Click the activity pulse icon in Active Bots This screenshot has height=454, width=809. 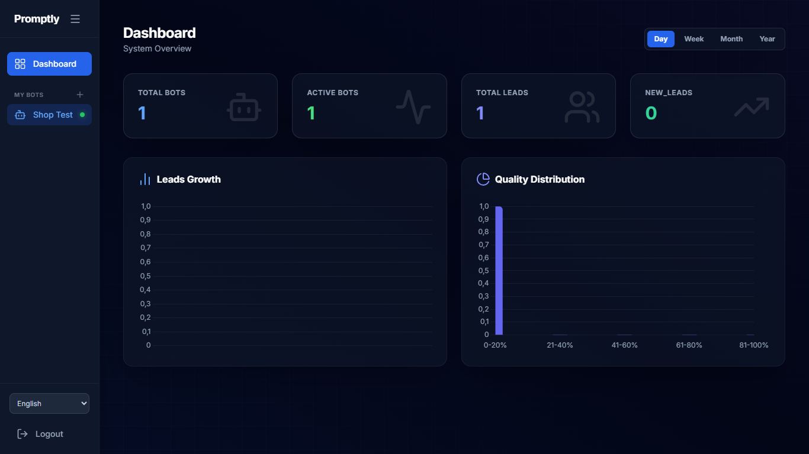(x=413, y=107)
